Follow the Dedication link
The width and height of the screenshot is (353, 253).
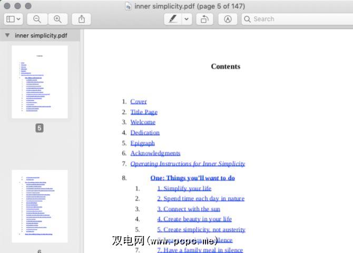pyautogui.click(x=145, y=132)
